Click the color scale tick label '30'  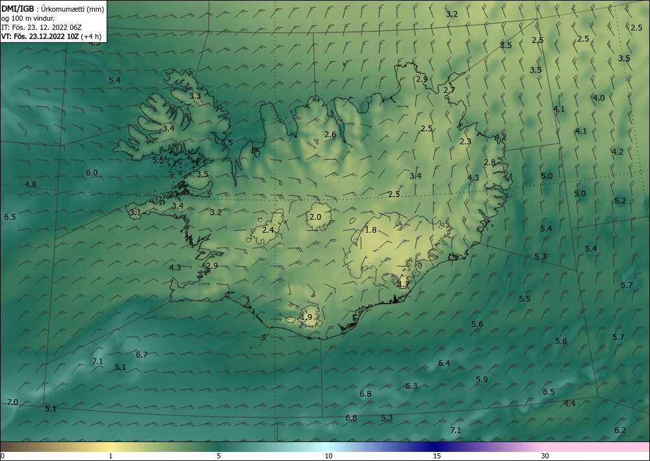pos(545,456)
